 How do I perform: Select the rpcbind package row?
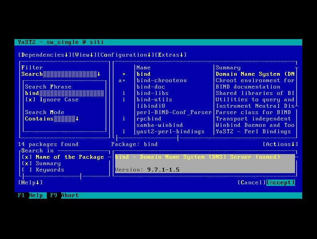click(x=205, y=119)
